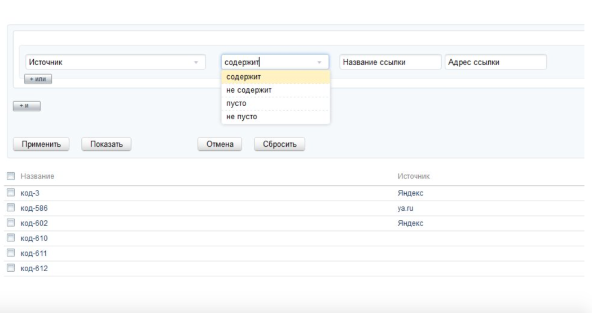Select the код-612 row checkbox
The image size is (592, 313).
tap(10, 268)
